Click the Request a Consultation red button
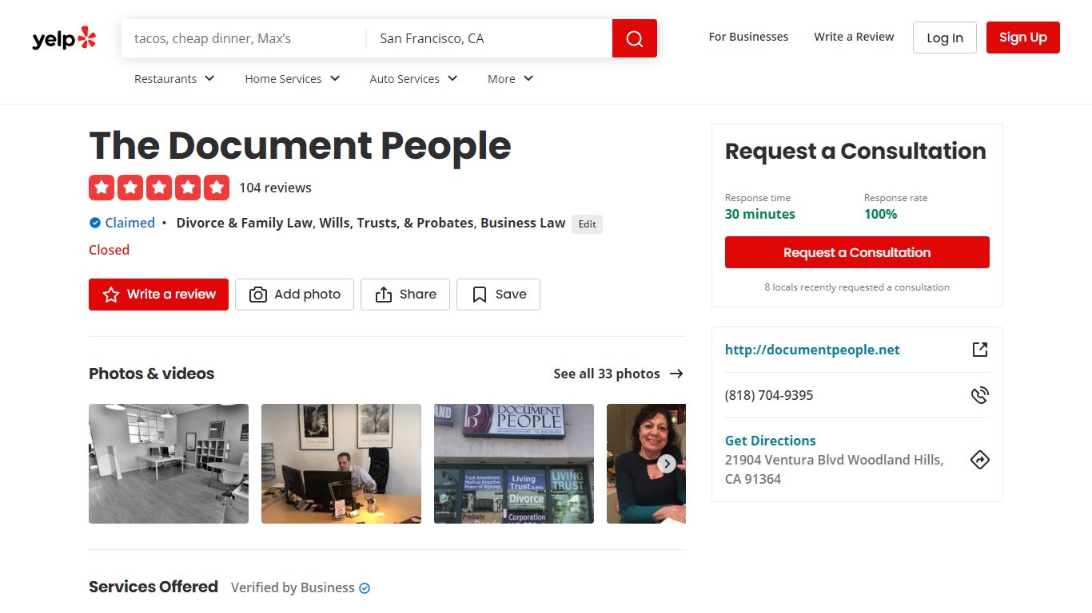The image size is (1092, 613). pyautogui.click(x=857, y=252)
